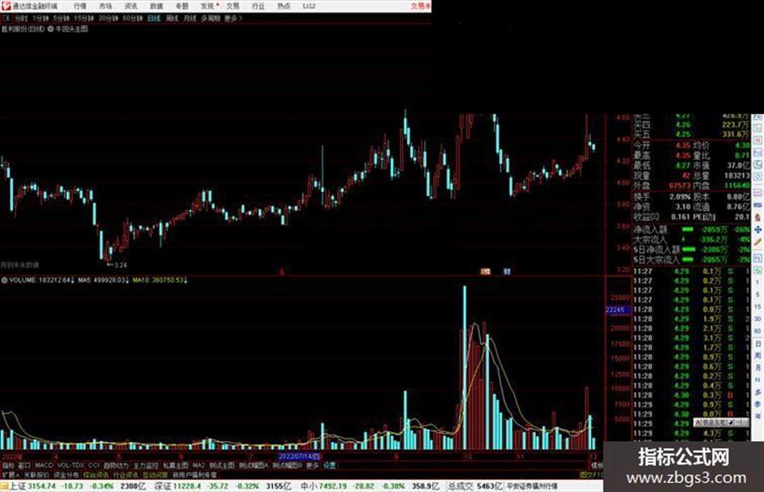Click the red 交易 button at top right

click(x=420, y=6)
